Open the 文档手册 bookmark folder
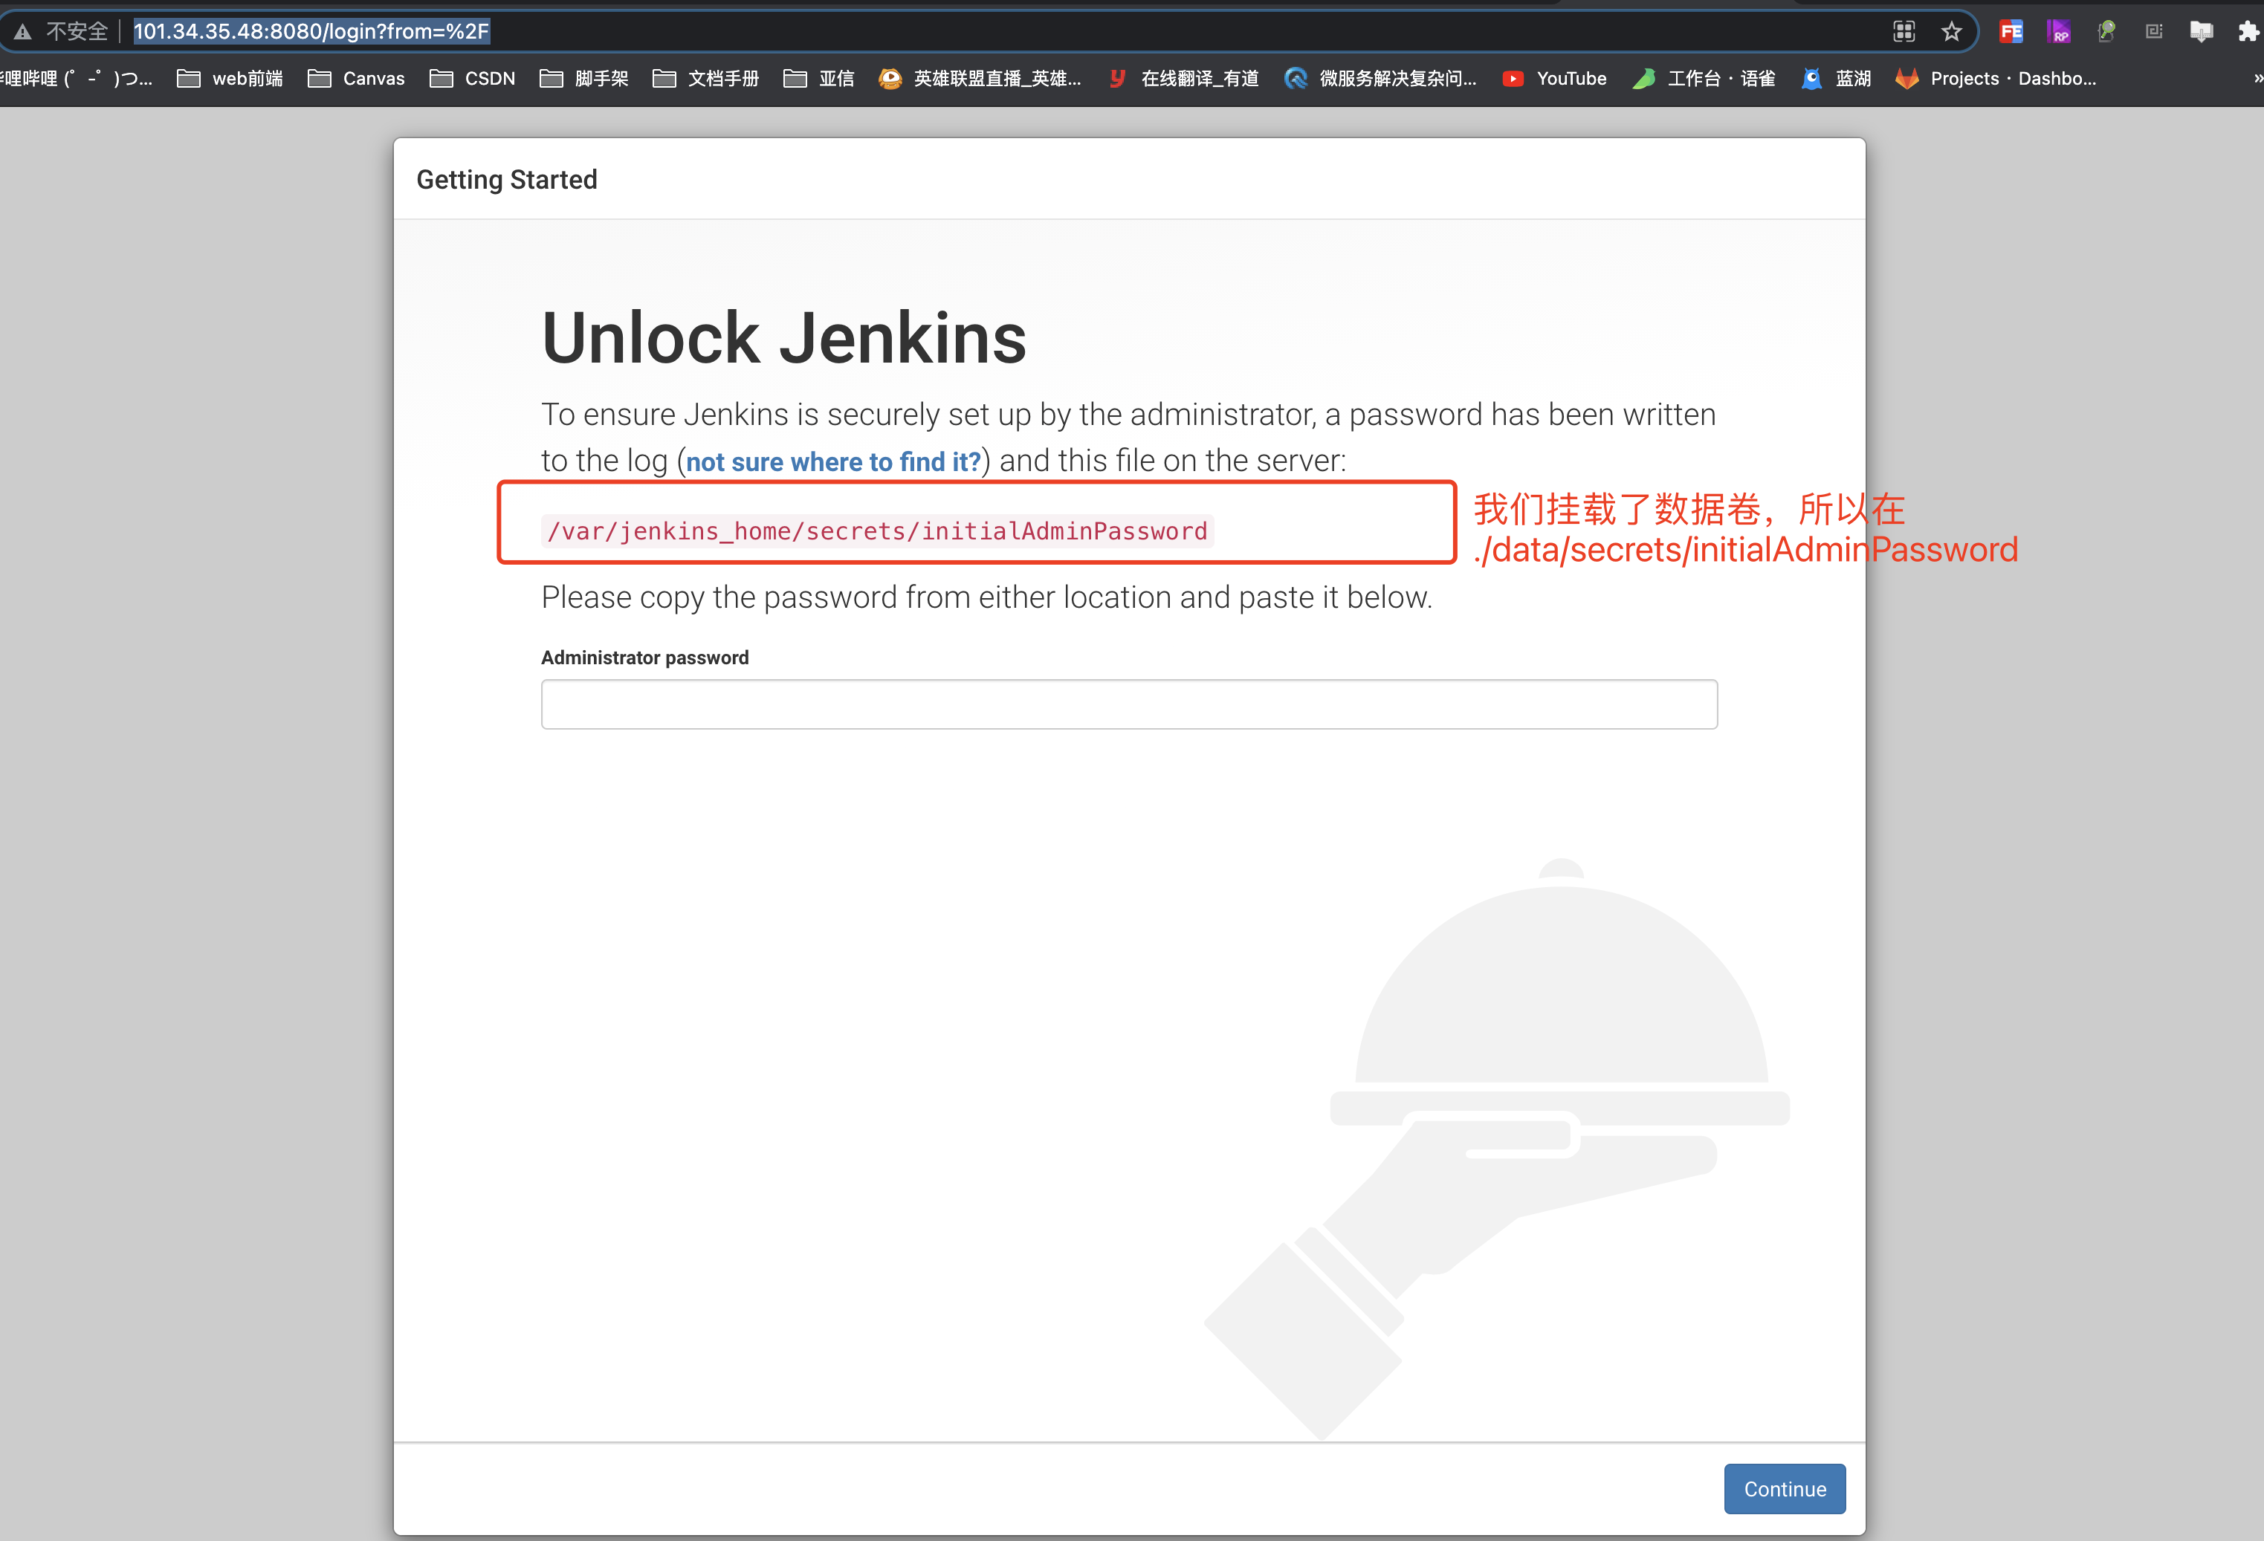This screenshot has width=2264, height=1541. click(x=705, y=79)
